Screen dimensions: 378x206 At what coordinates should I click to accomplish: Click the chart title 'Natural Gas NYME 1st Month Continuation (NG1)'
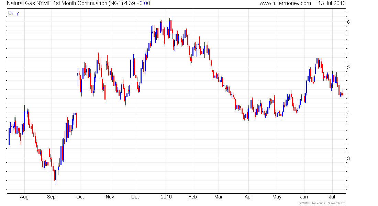65,3
